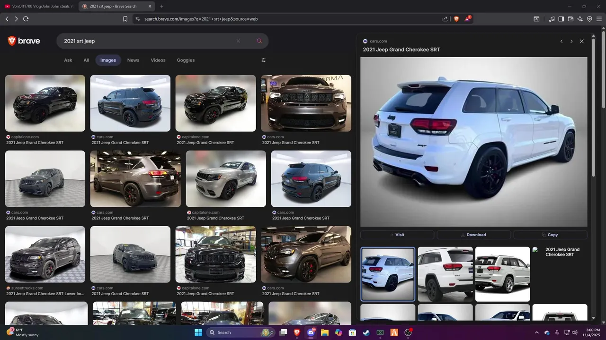Copy the previewed Jeep image
Image resolution: width=606 pixels, height=340 pixels.
(x=550, y=235)
